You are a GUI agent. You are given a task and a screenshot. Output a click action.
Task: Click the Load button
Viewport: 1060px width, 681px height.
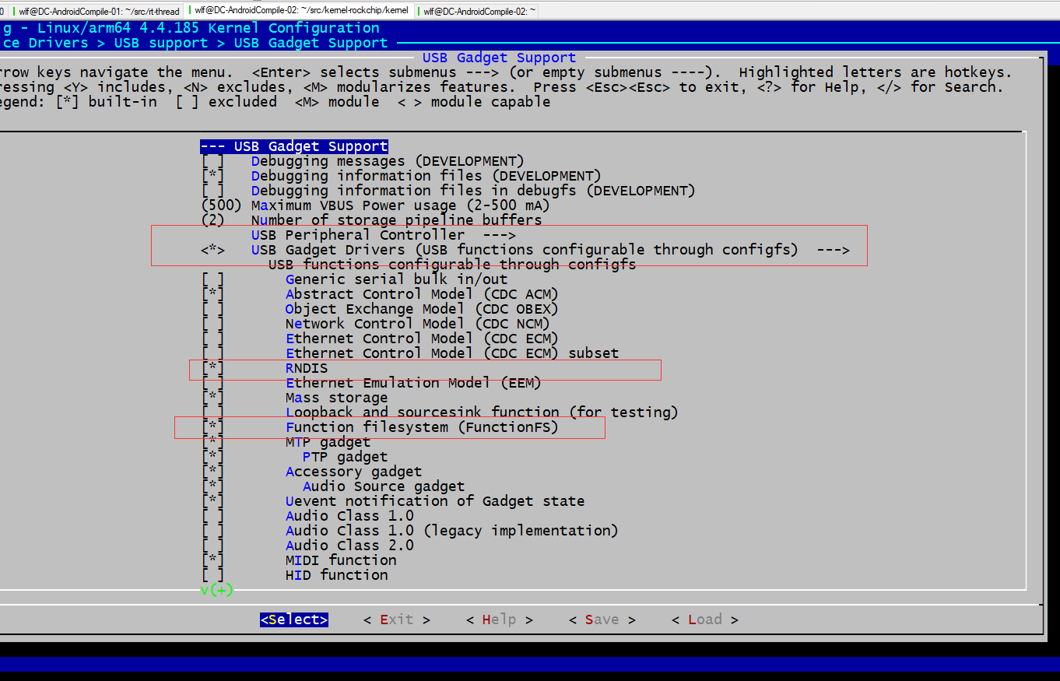click(x=704, y=620)
